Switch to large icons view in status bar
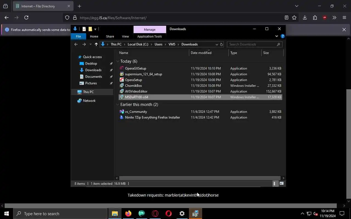The height and width of the screenshot is (219, 351). pyautogui.click(x=282, y=184)
